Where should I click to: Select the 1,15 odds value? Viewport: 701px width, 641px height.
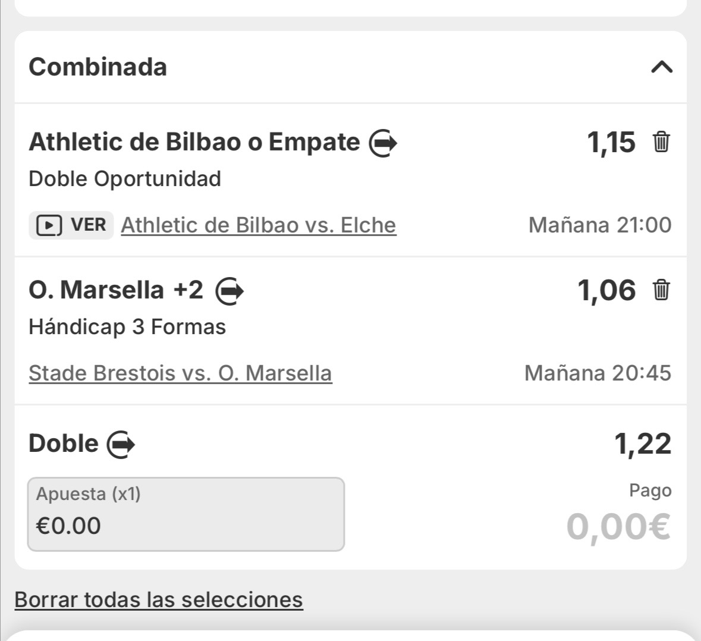coord(611,143)
